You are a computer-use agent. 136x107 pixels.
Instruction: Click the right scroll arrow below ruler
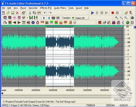click(x=131, y=93)
